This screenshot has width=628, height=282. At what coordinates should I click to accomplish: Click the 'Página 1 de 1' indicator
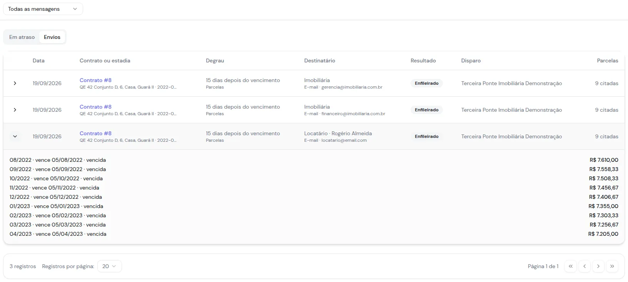coord(543,266)
